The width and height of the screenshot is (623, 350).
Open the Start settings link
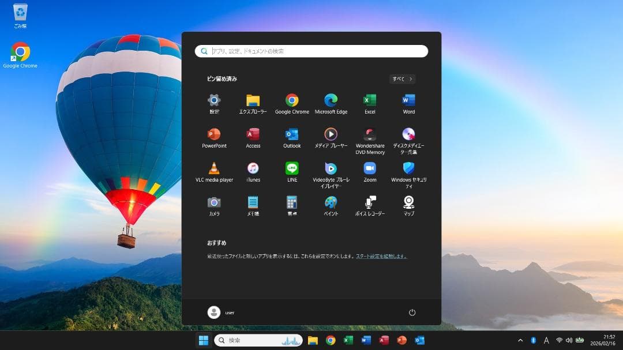click(381, 256)
